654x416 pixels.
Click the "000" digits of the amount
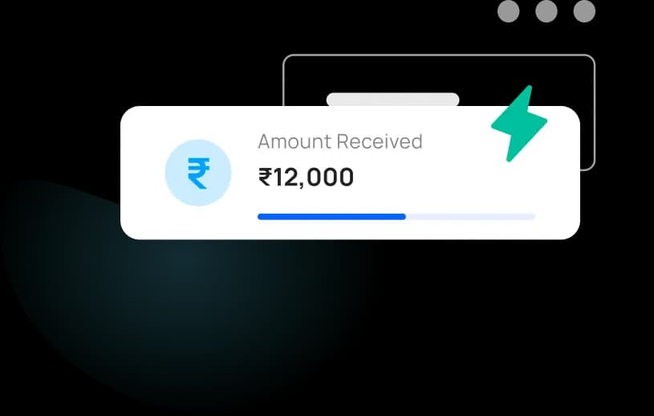click(x=333, y=177)
